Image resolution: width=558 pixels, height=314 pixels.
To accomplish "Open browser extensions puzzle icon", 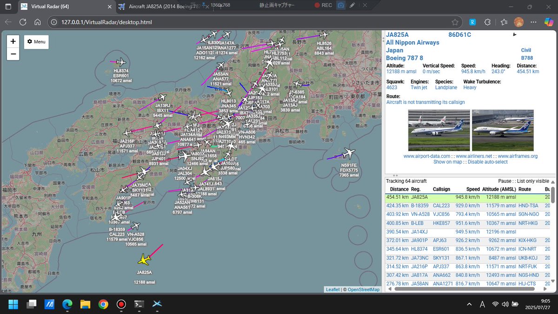I will (487, 22).
